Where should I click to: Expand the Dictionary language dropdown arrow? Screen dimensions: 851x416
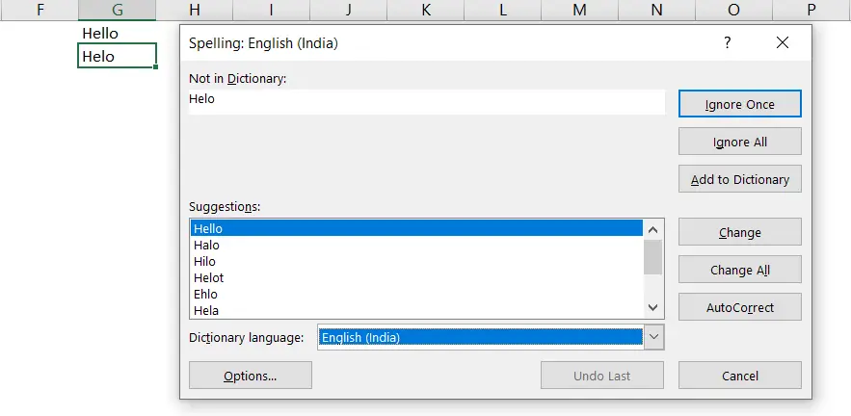tap(653, 337)
